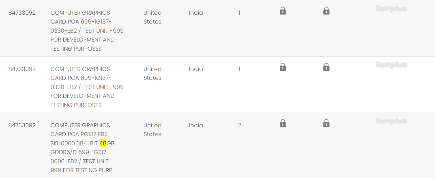Click the first lock icon in the PG137 row

(x=283, y=124)
